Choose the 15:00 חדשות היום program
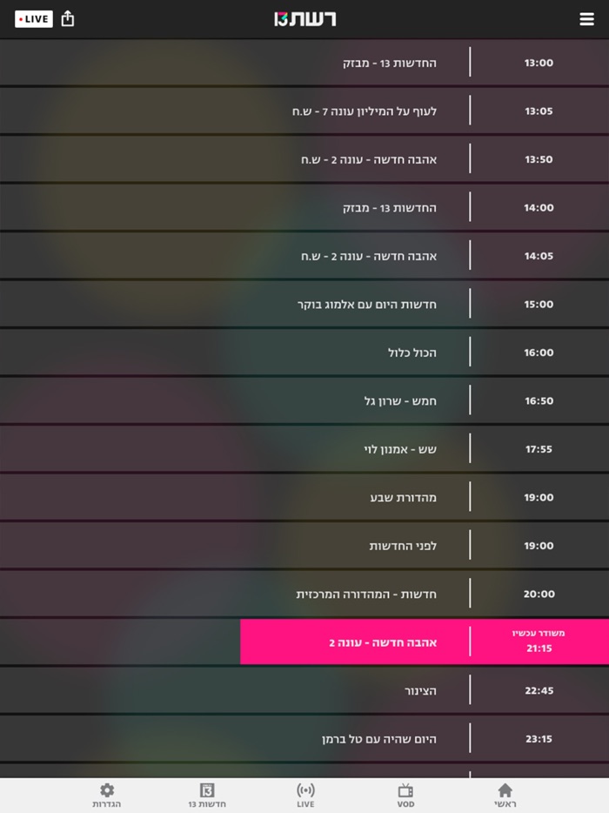Viewport: 609px width, 813px height. pyautogui.click(x=366, y=305)
